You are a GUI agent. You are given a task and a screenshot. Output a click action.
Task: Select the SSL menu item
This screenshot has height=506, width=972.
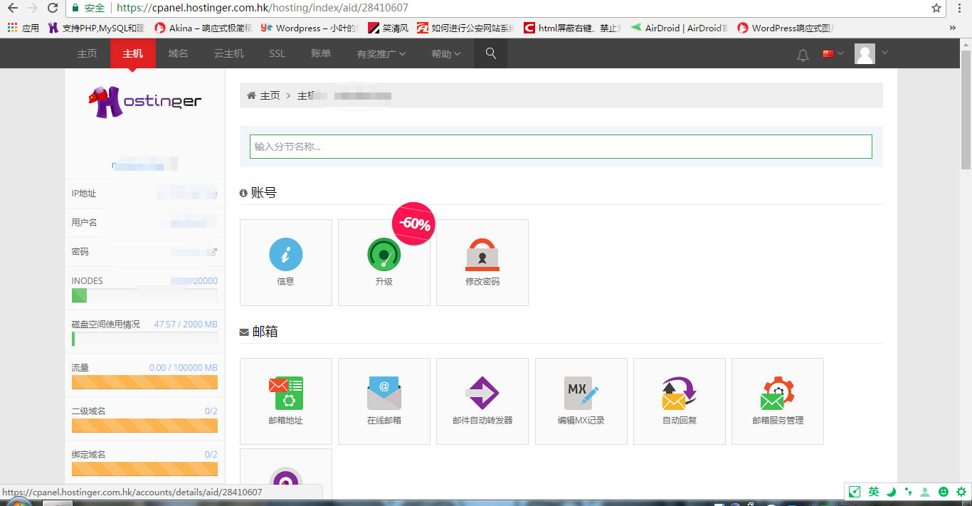tap(276, 53)
